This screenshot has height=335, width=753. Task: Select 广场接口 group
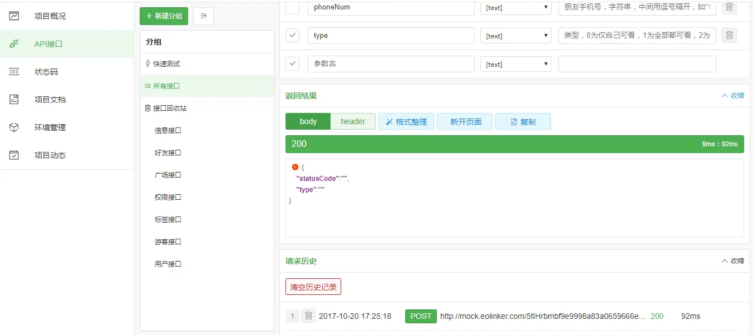click(168, 175)
